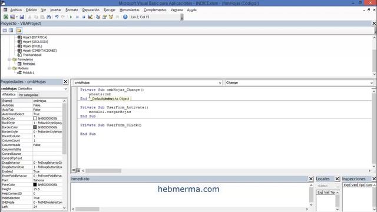Click the Cut scissors toolbar icon
This screenshot has height=212, width=377.
(x=30, y=17)
